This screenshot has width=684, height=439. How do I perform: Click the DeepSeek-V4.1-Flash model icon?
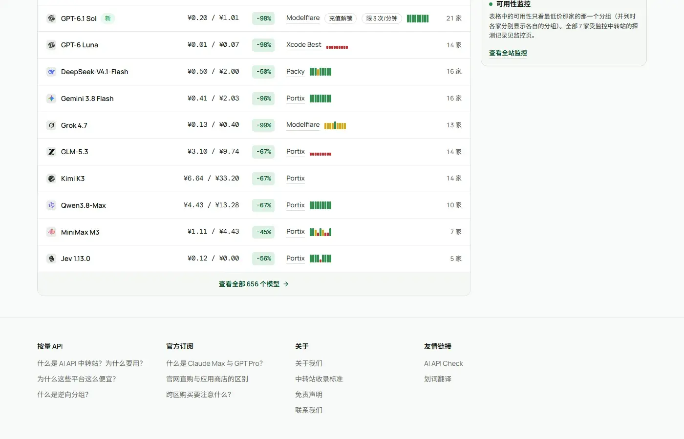[x=51, y=72]
